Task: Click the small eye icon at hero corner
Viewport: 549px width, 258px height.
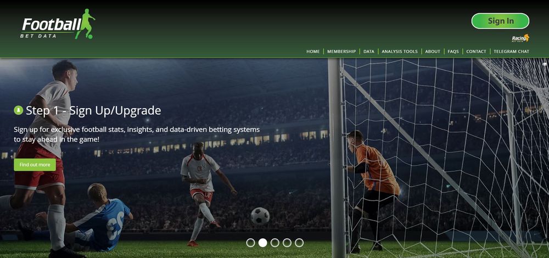Action: pos(545,64)
